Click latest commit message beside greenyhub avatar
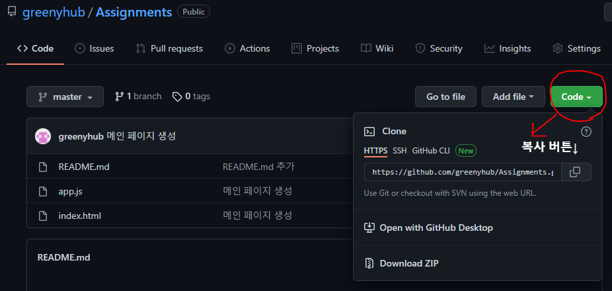This screenshot has height=291, width=612. pos(141,136)
